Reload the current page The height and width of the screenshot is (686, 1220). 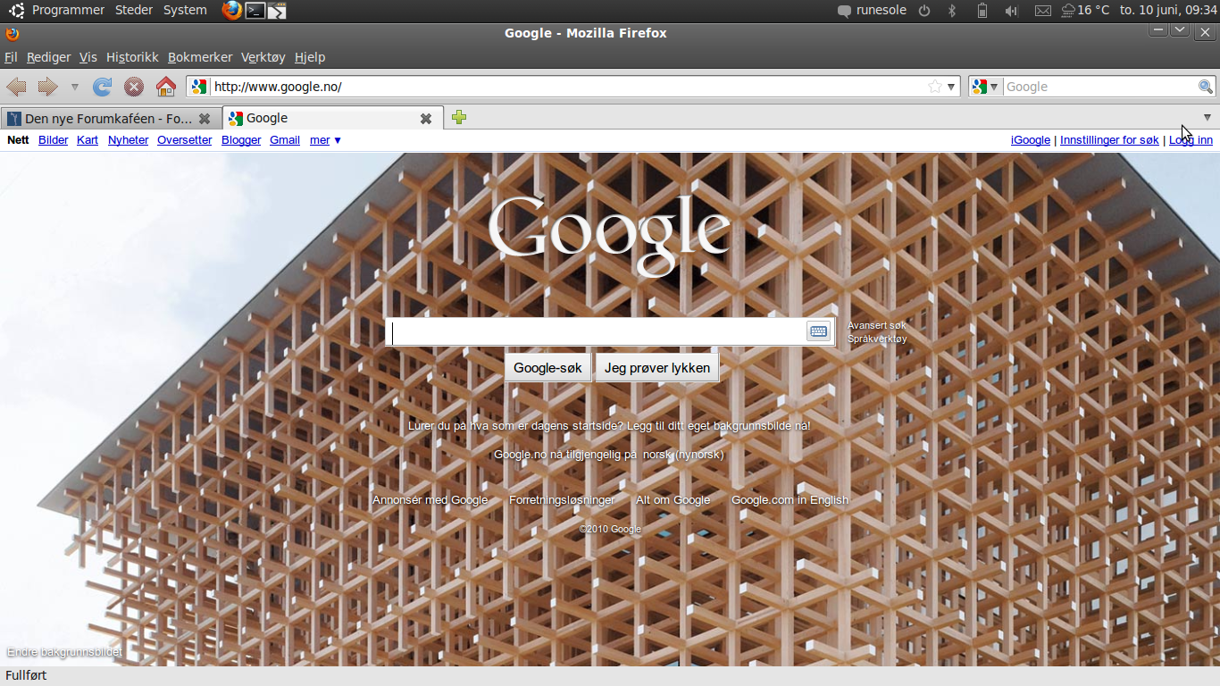click(x=103, y=87)
